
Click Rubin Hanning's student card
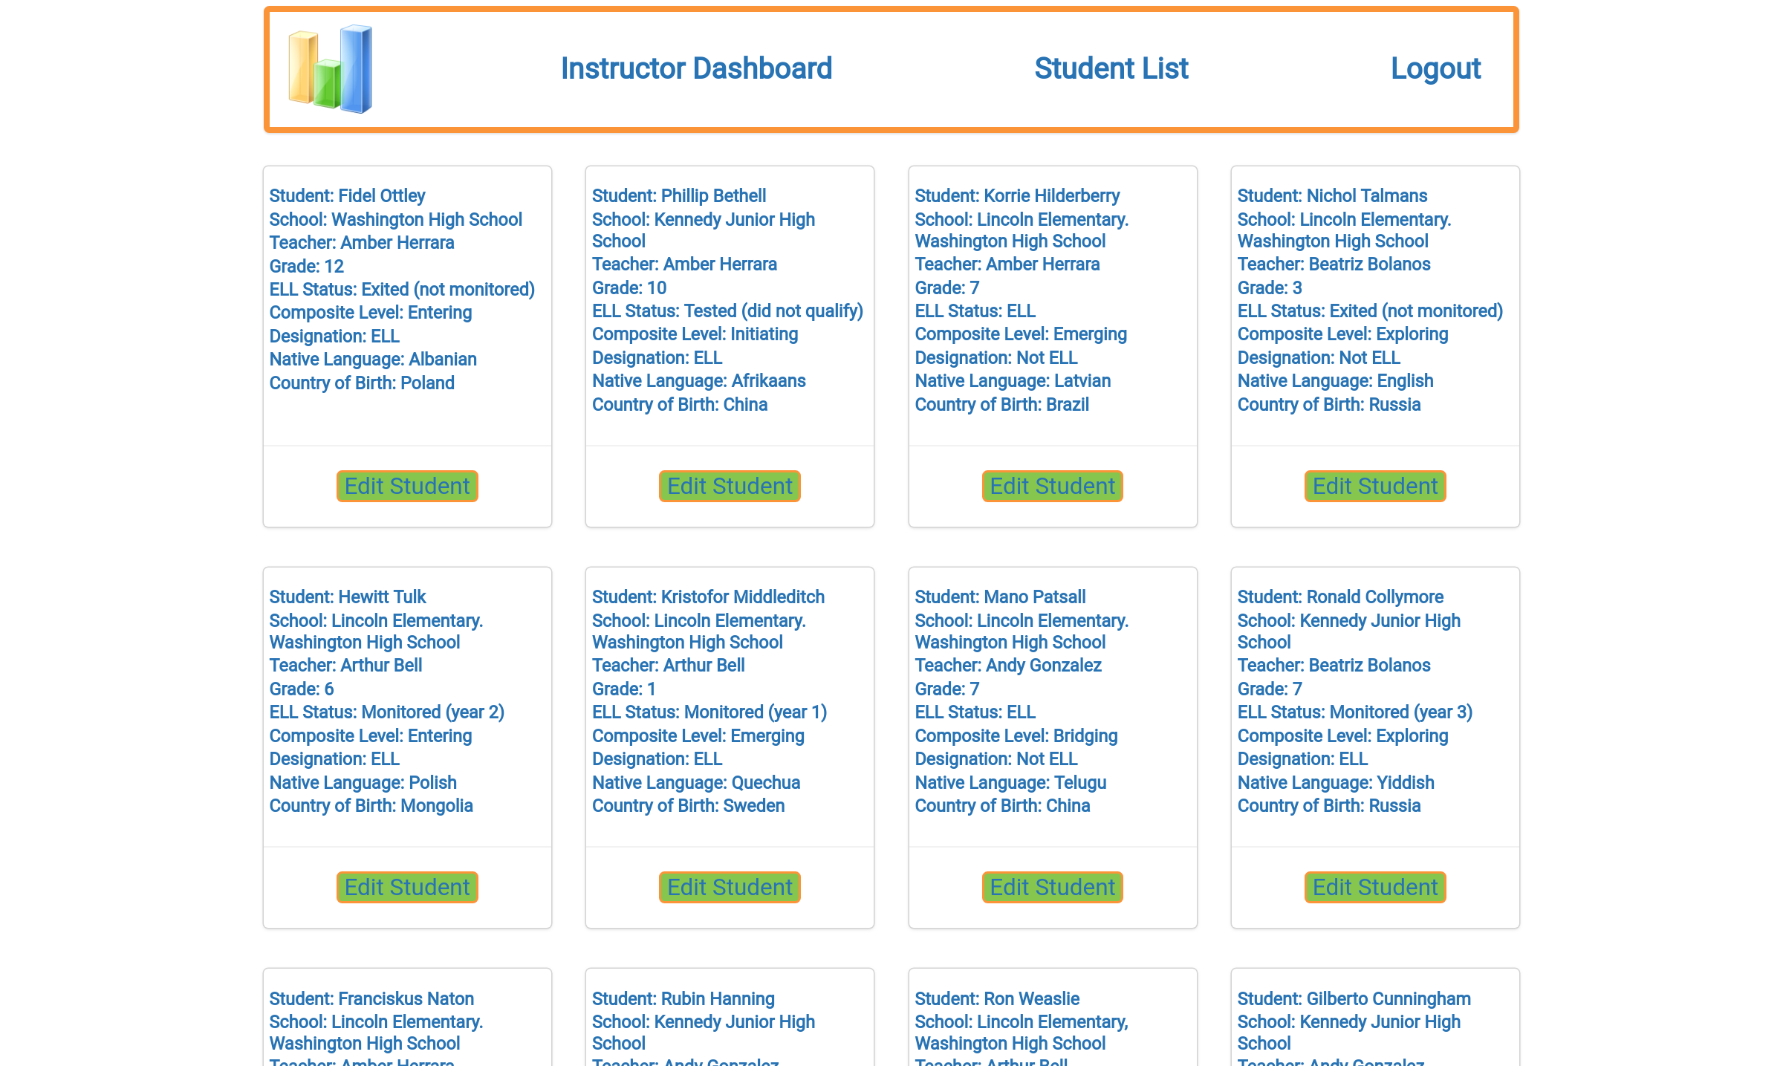point(730,1029)
